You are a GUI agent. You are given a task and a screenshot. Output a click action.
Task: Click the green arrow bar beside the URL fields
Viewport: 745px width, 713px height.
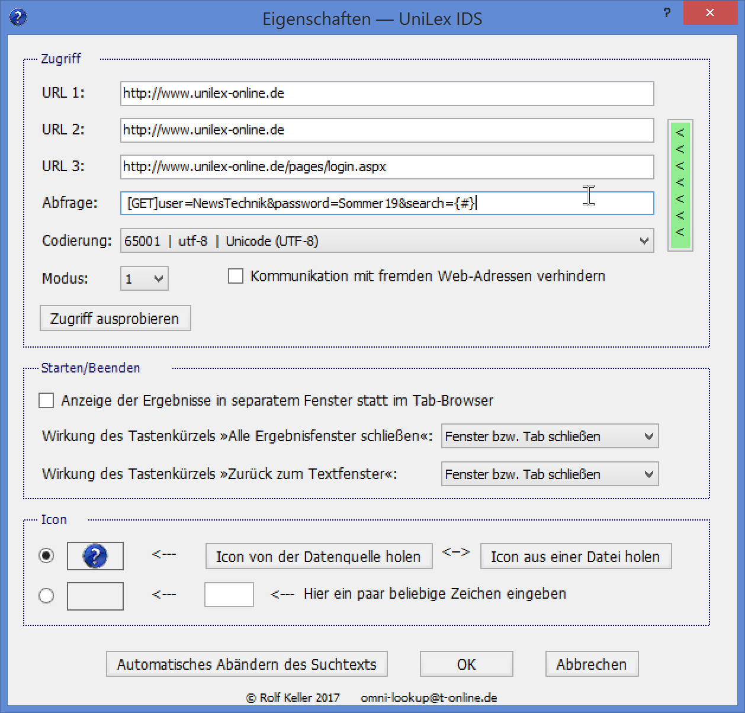(680, 185)
